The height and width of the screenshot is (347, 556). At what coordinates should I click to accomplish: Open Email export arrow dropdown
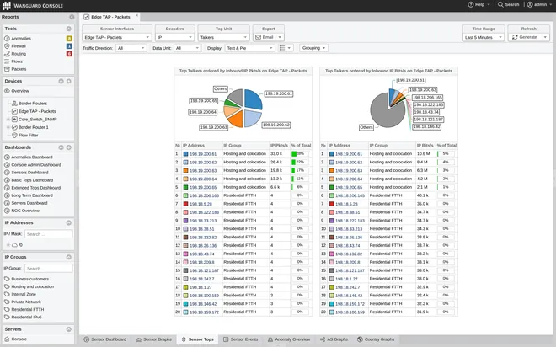[x=280, y=37]
